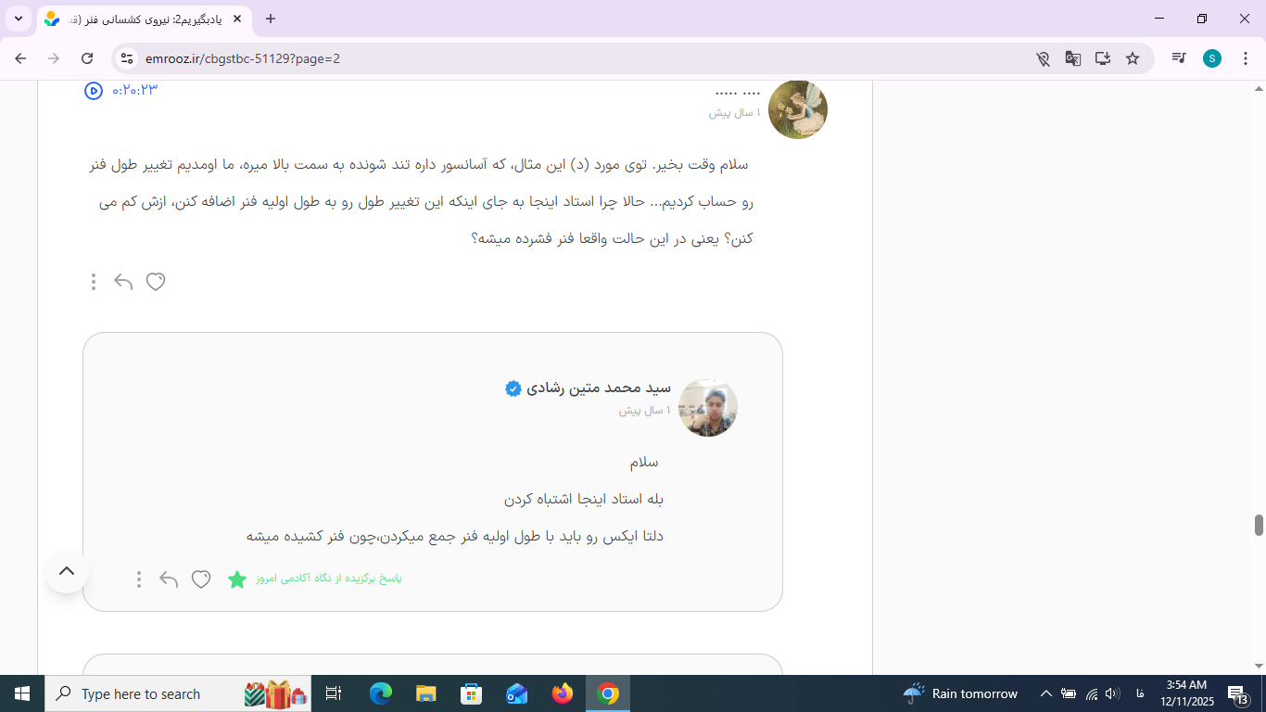Open a new browser tab
The image size is (1266, 712).
[271, 19]
